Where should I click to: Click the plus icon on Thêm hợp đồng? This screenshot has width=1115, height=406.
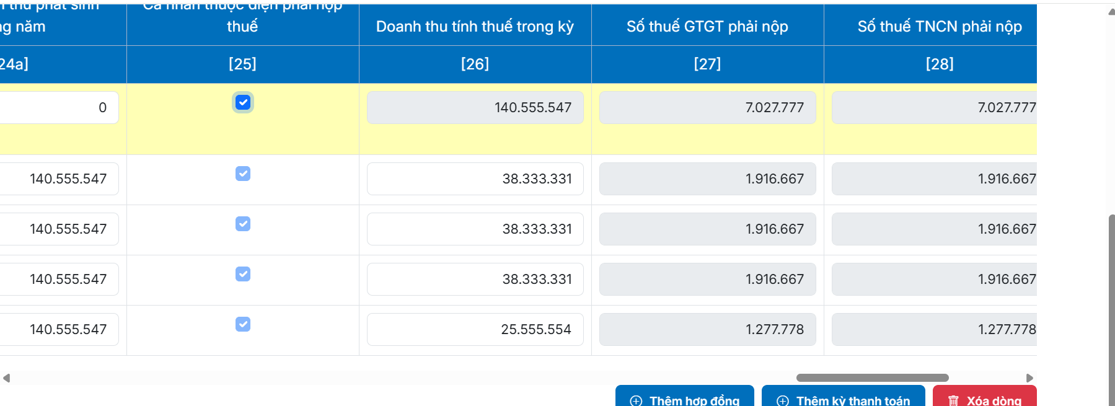coord(636,401)
